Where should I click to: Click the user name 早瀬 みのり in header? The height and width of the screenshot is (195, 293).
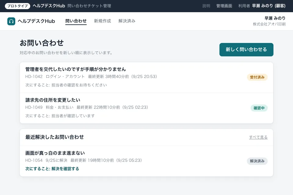(275, 18)
